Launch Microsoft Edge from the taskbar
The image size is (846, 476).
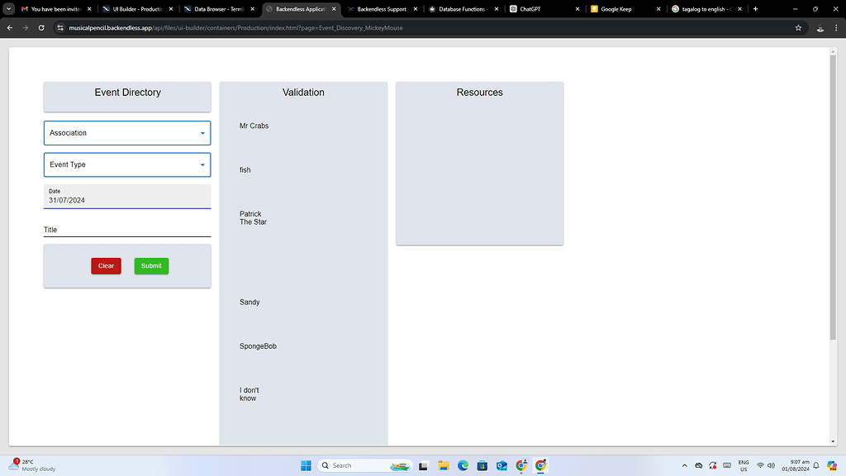(x=463, y=466)
